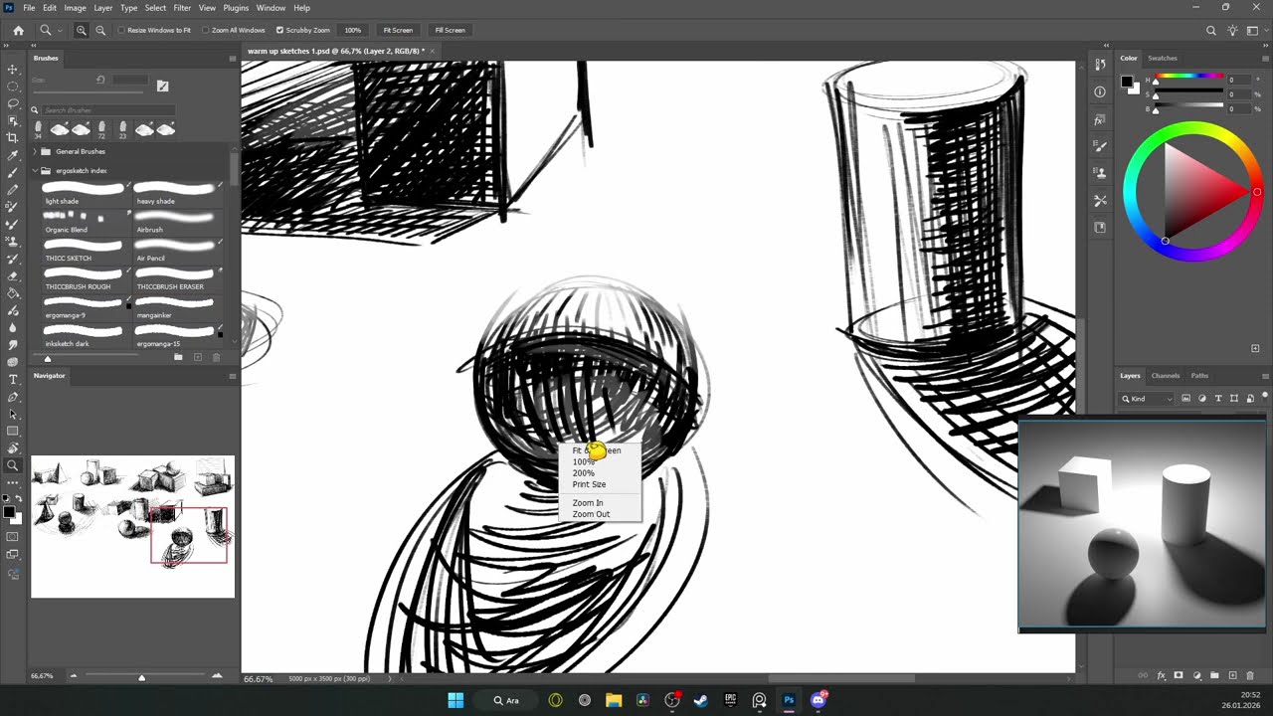Open Navigator panel flyout menu
The height and width of the screenshot is (716, 1273).
click(x=233, y=376)
